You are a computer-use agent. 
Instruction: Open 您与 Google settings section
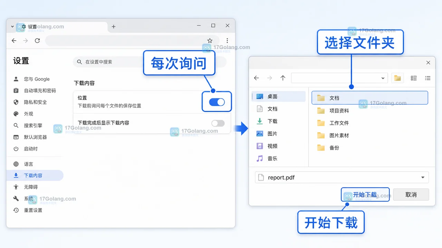pos(35,79)
